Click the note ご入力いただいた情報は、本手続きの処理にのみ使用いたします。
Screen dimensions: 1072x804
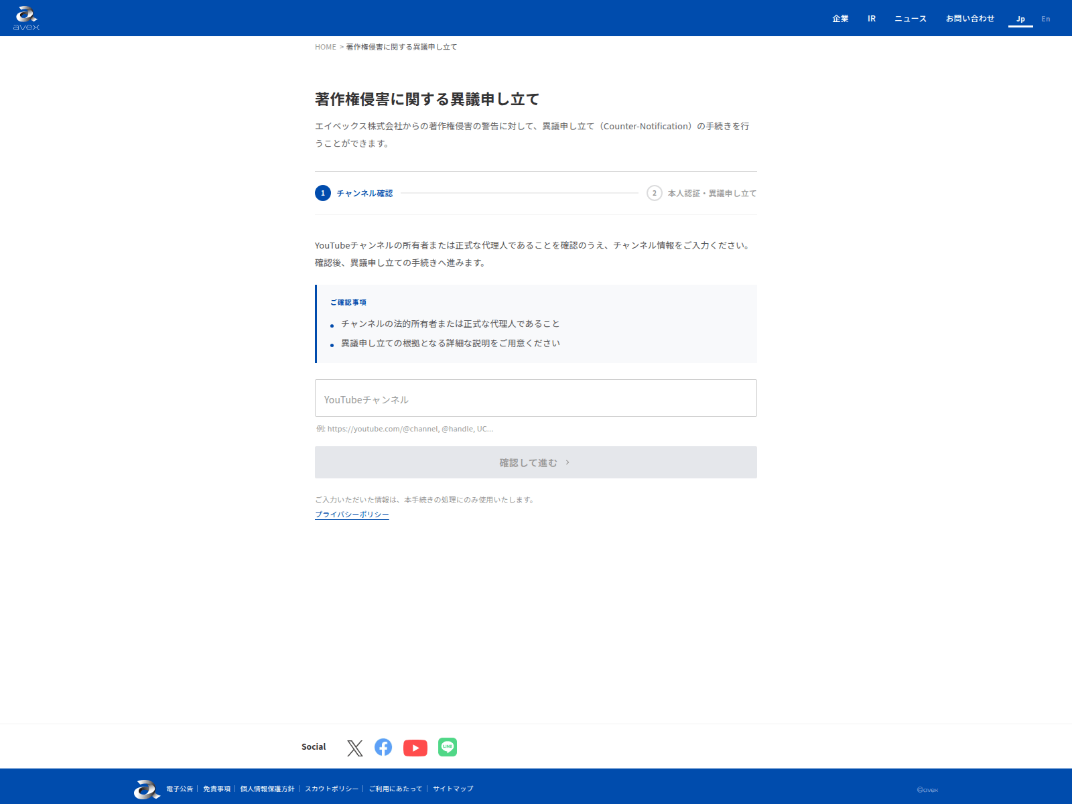tap(425, 500)
